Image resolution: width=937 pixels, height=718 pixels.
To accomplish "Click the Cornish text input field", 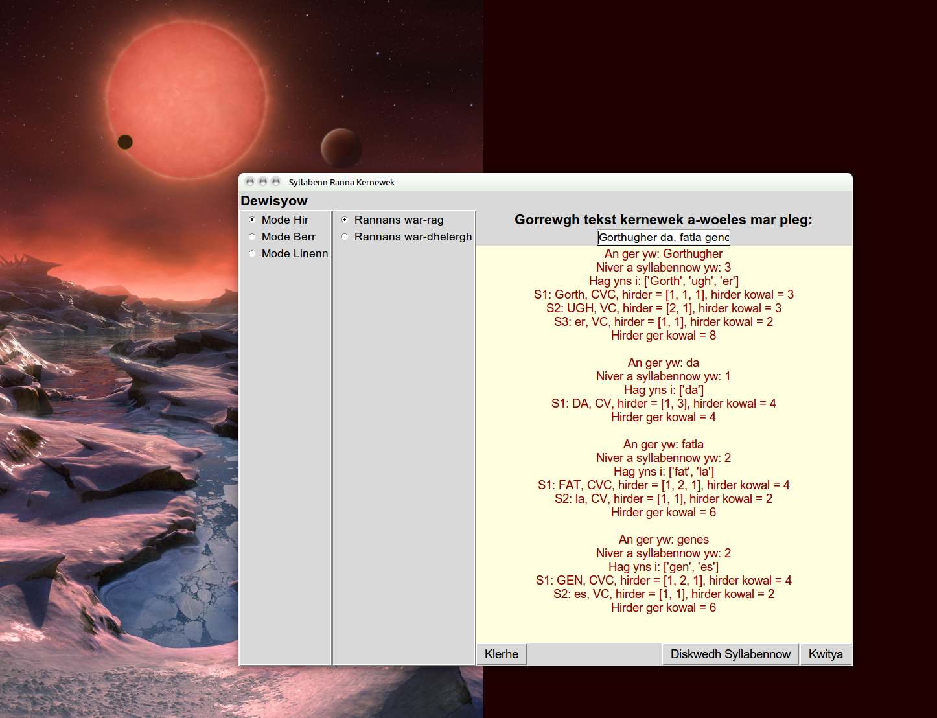I will coord(664,237).
